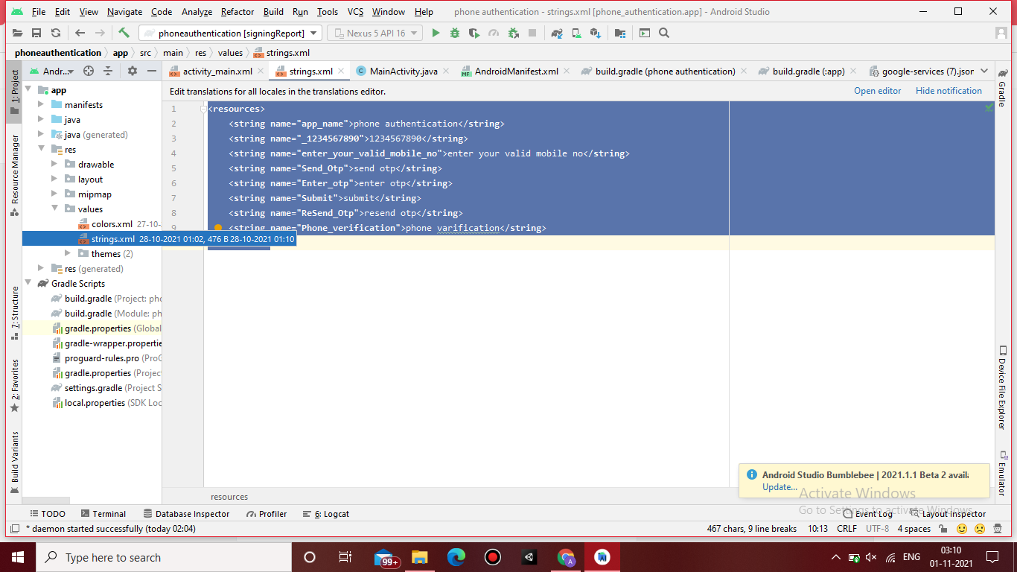Click the happy smiley feedback icon
The image size is (1017, 572).
(962, 529)
